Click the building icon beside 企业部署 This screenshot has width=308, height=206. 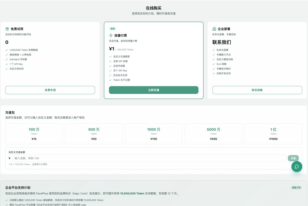(214, 29)
